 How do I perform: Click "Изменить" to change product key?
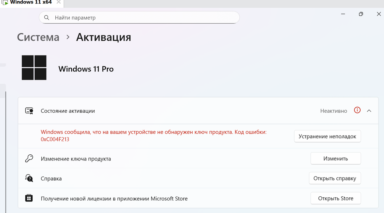(x=336, y=159)
